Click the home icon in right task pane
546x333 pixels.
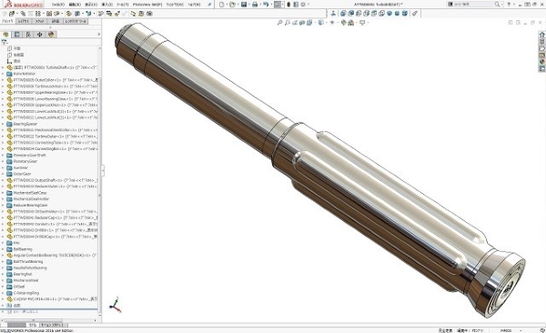(x=542, y=35)
